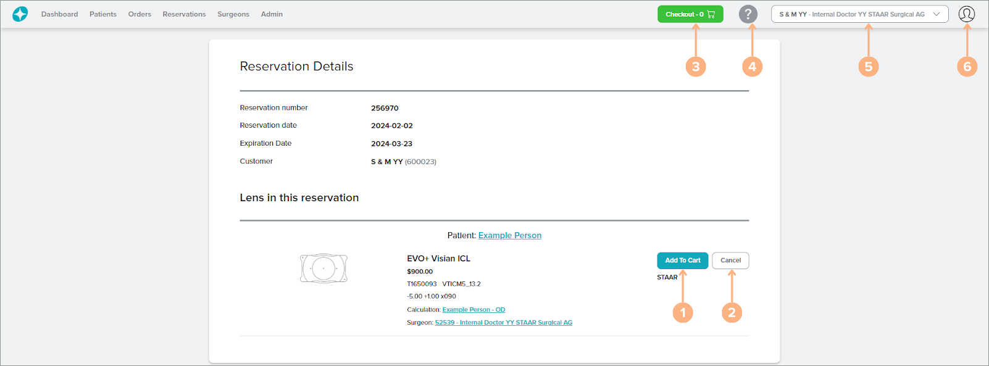Go to the Dashboard menu item
The height and width of the screenshot is (366, 989).
[x=59, y=14]
